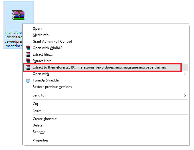This screenshot has width=194, height=150.
Task: Click WinRAR icon beside Extract Here
Action: point(28,61)
